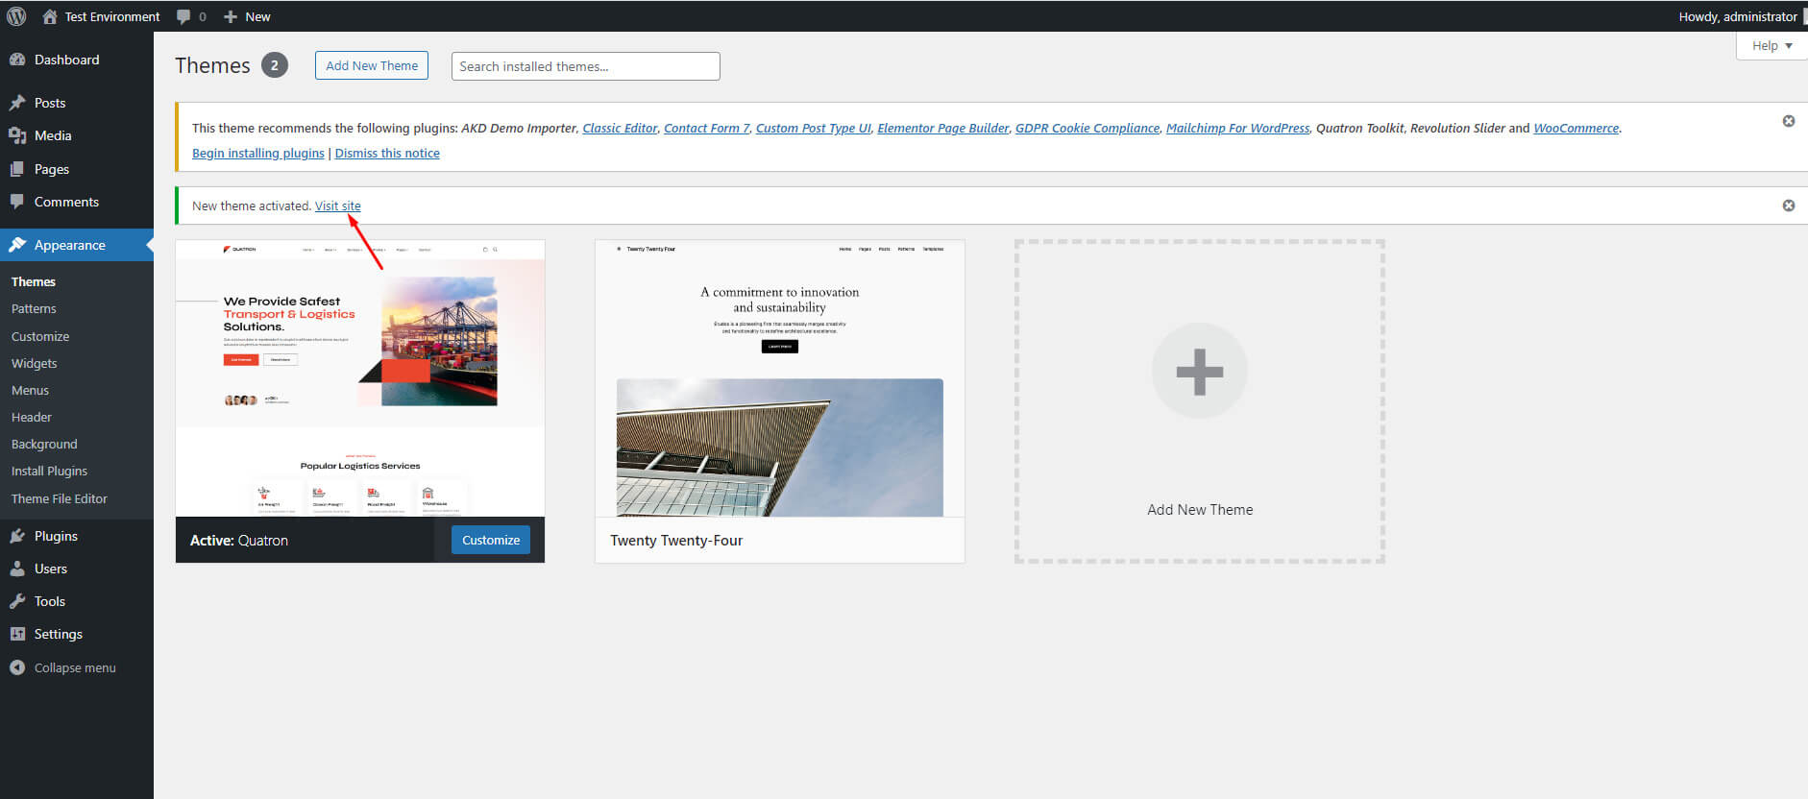1808x799 pixels.
Task: Click the Twenty Twenty-Four theme name
Action: (x=676, y=541)
